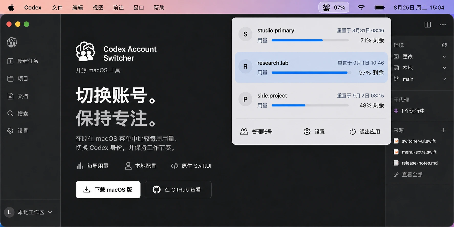Open the Apple menu
454x227 pixels.
point(11,7)
